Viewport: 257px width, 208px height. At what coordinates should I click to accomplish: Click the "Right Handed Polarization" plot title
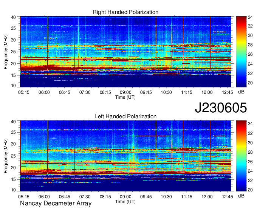coord(125,12)
